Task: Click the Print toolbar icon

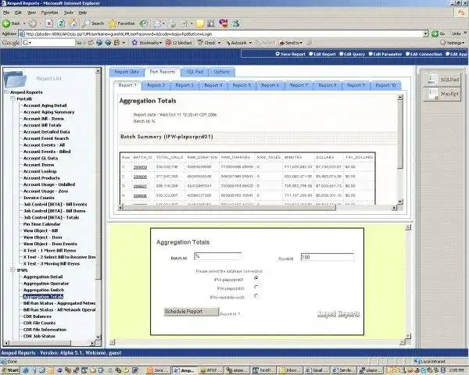Action: pyautogui.click(x=172, y=23)
